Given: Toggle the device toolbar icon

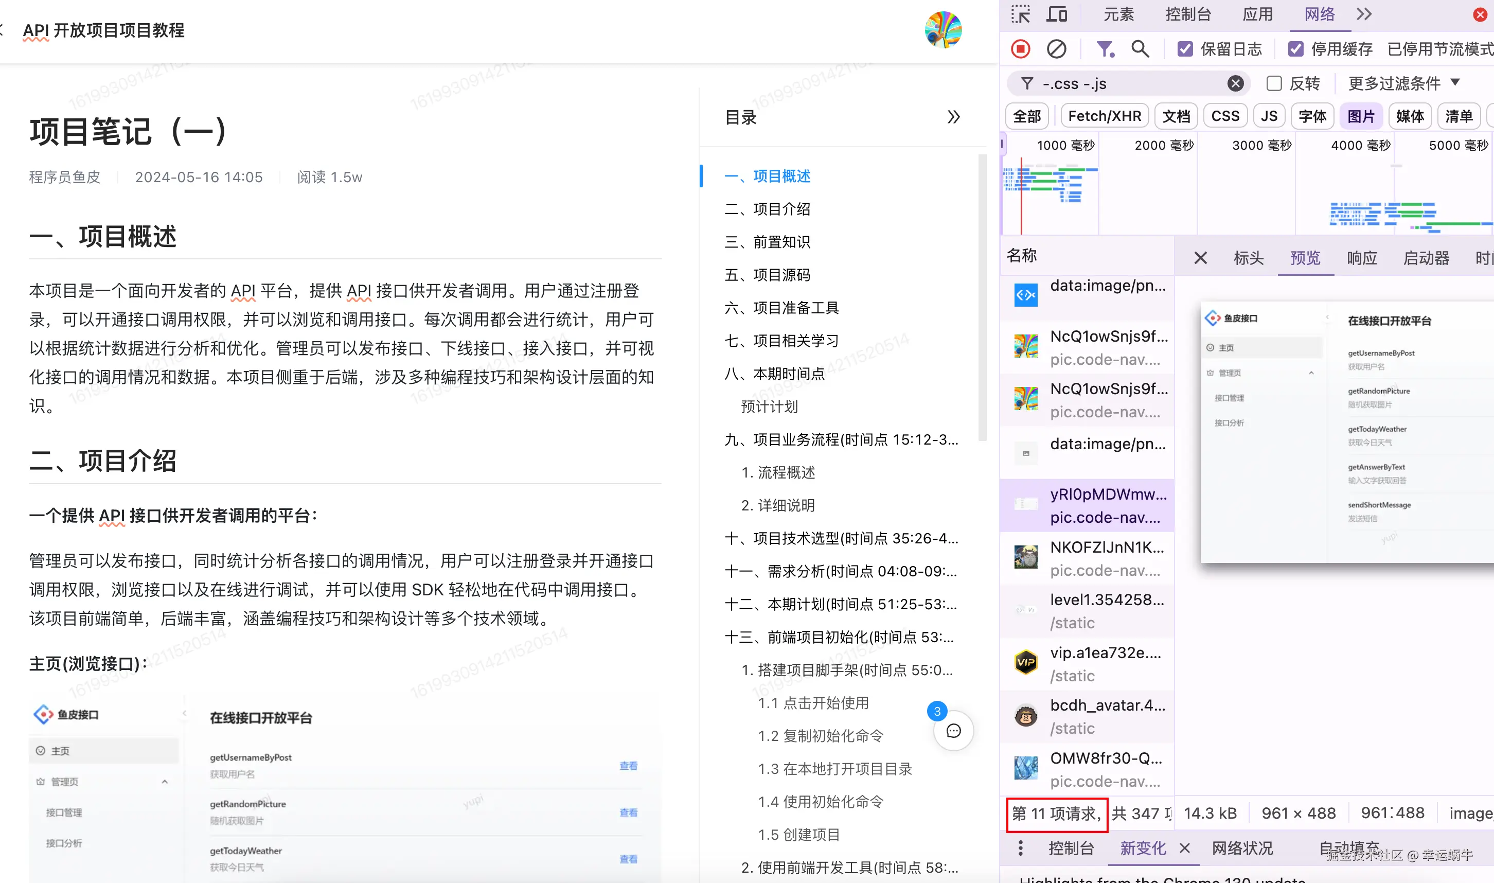Looking at the screenshot, I should (1057, 14).
